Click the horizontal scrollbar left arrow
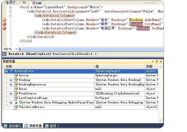The image size is (187, 132). point(20,49)
